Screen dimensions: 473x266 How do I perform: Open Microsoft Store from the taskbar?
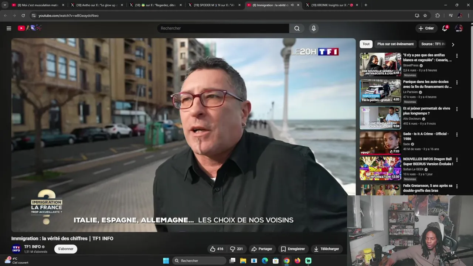click(276, 261)
